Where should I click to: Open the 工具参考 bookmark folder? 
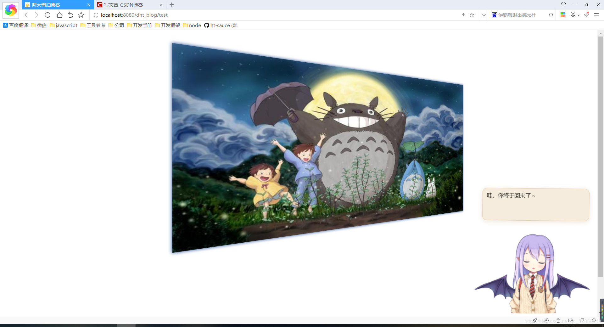(93, 25)
